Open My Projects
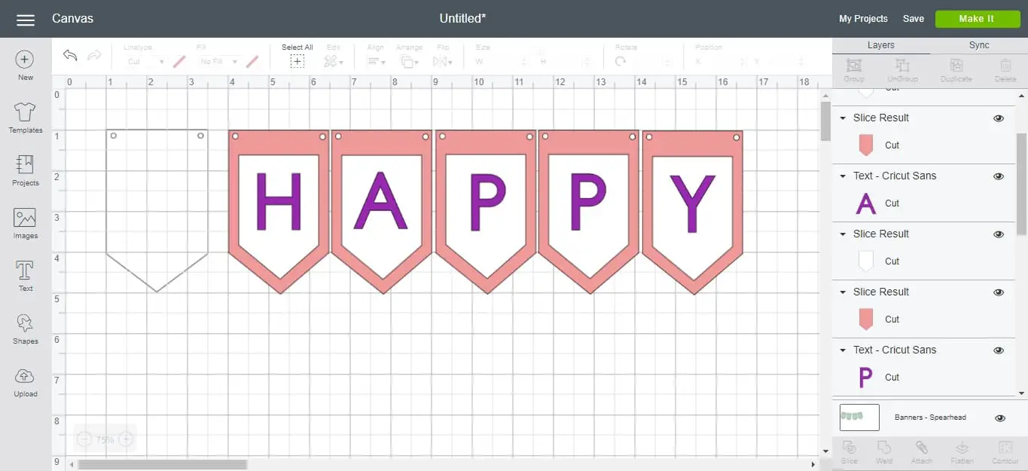This screenshot has width=1028, height=471. point(863,19)
